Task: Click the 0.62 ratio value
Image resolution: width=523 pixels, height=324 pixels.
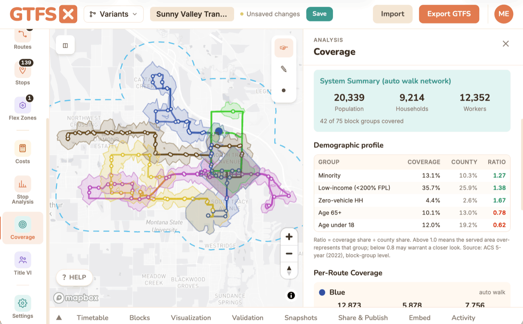Action: coord(499,225)
